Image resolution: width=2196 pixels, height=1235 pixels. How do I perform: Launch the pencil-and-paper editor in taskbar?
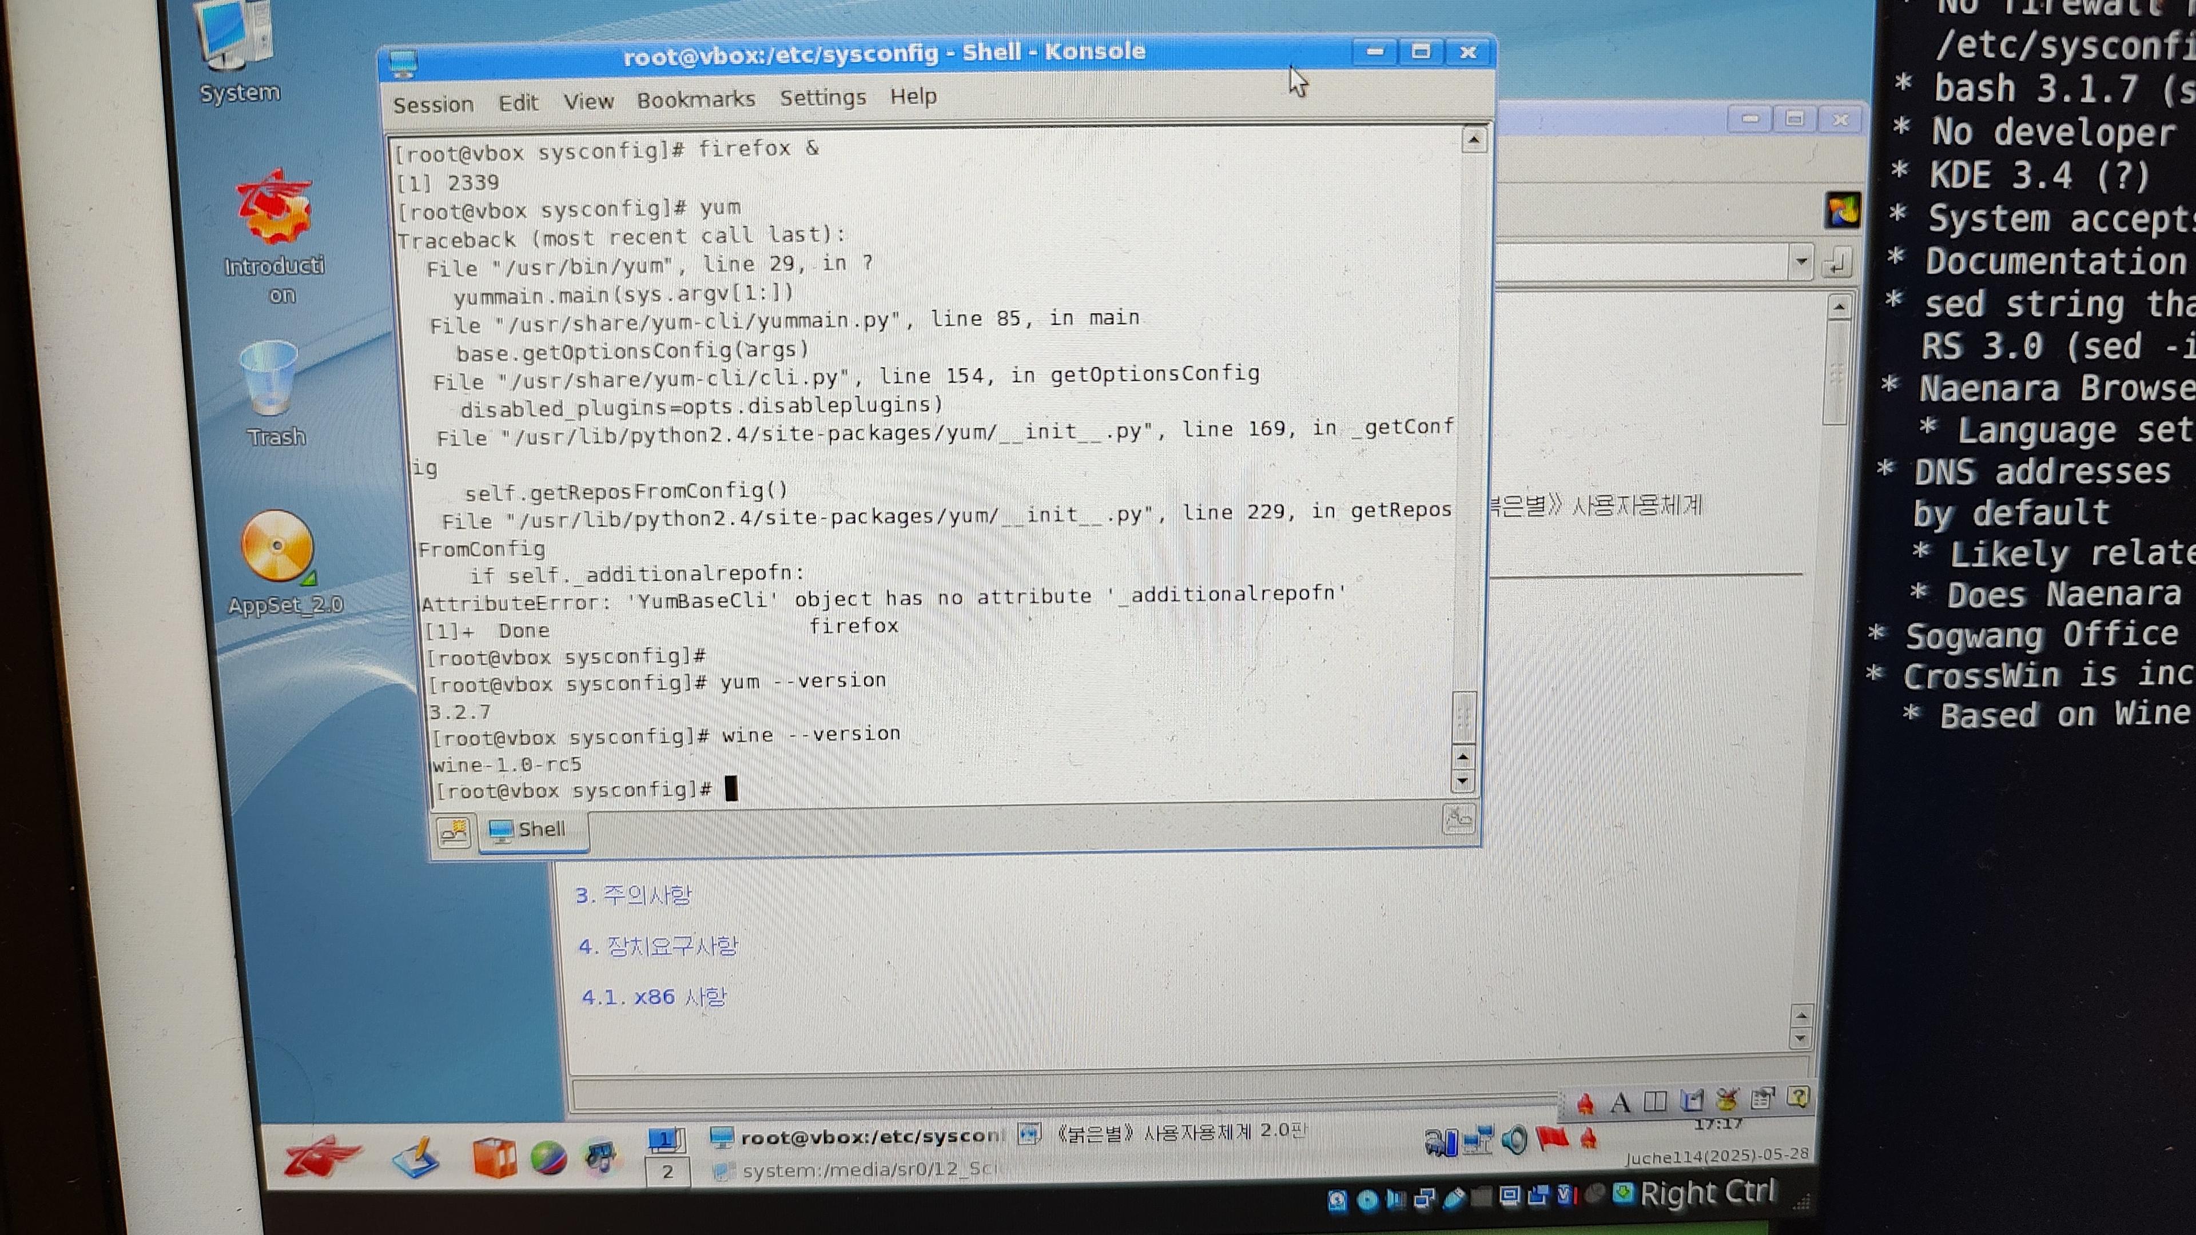417,1157
